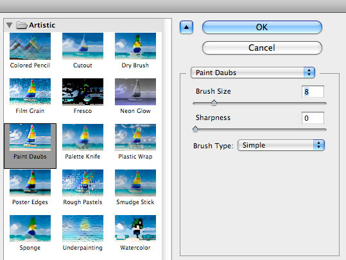Click the Sharpness slider handle
Image resolution: width=346 pixels, height=260 pixels.
pos(195,129)
